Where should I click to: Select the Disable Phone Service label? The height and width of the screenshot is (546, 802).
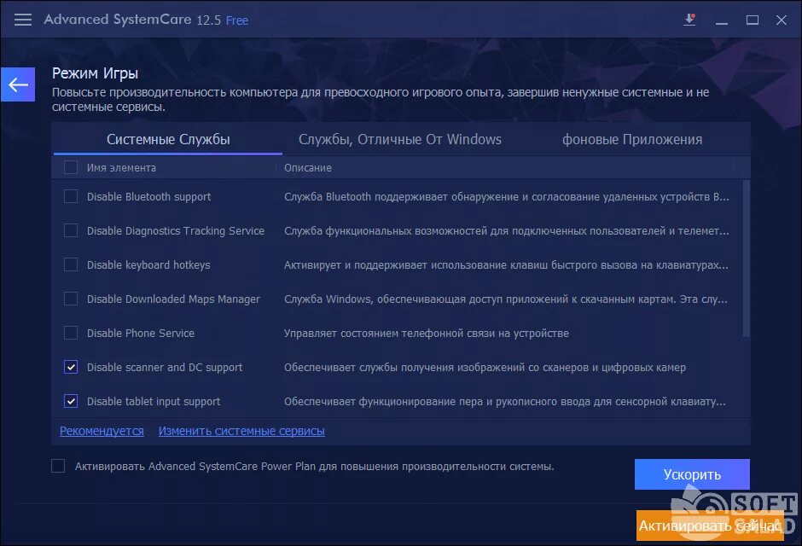pyautogui.click(x=141, y=334)
